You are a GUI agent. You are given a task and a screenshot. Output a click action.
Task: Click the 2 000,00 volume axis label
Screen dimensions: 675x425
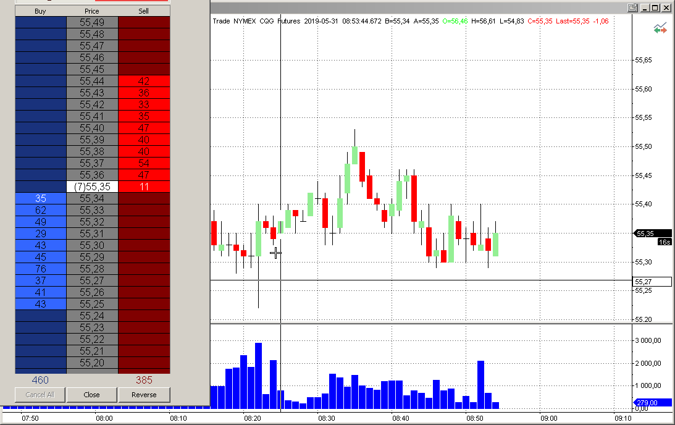(648, 363)
